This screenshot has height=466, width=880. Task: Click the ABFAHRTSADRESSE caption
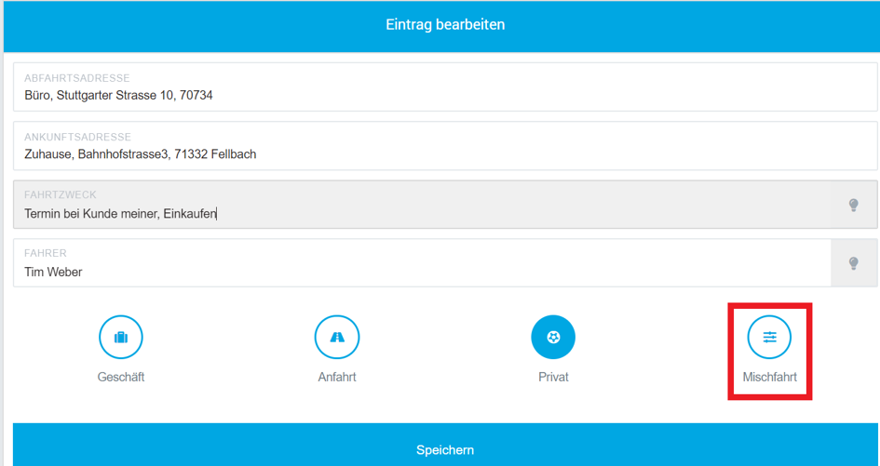click(77, 78)
